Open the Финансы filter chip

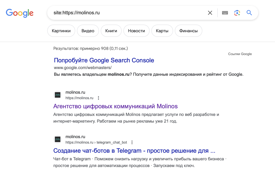pyautogui.click(x=188, y=31)
